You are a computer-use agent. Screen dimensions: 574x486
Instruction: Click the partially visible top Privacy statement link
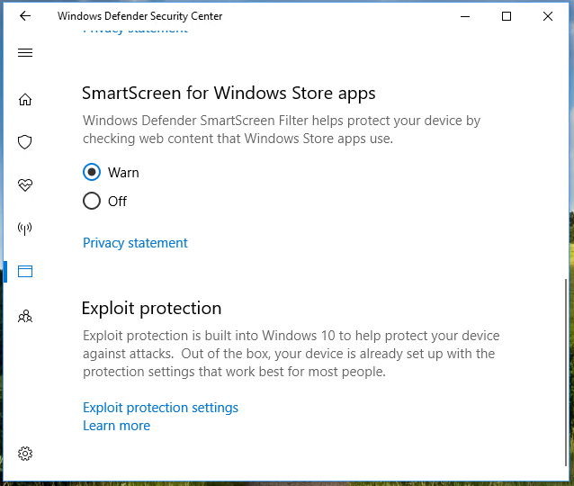click(135, 31)
